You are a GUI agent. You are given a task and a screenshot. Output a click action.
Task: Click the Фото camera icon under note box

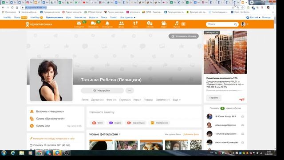94,123
